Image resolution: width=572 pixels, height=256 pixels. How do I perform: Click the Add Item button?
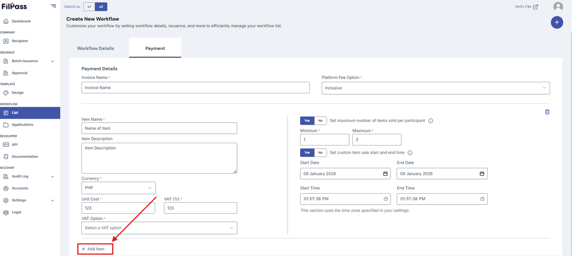(x=95, y=249)
